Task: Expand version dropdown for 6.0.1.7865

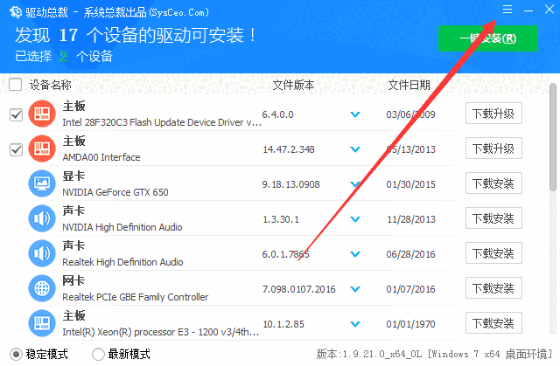Action: click(x=355, y=254)
